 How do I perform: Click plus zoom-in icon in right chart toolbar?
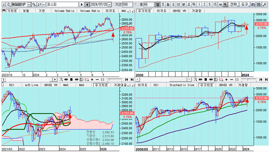click(226, 80)
